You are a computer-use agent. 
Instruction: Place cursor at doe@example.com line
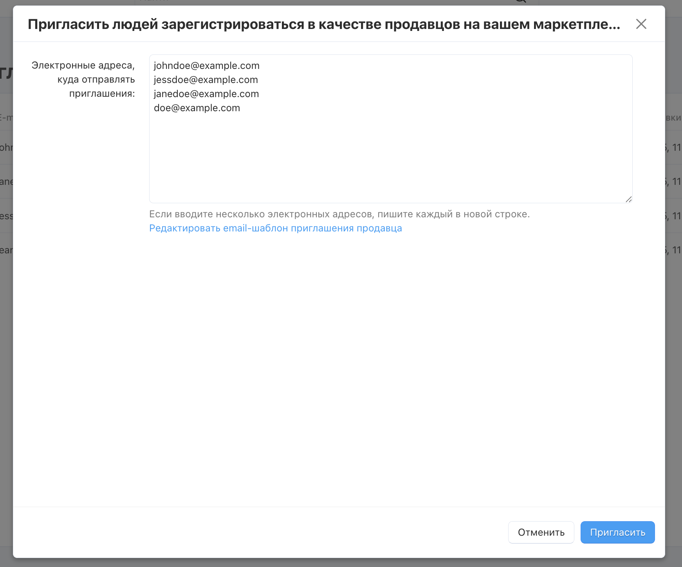point(197,108)
